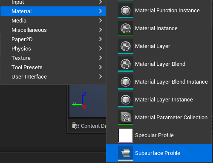The image size is (213, 163).
Task: Expand the Paper2D submenu arrow
Action: pyautogui.click(x=101, y=39)
